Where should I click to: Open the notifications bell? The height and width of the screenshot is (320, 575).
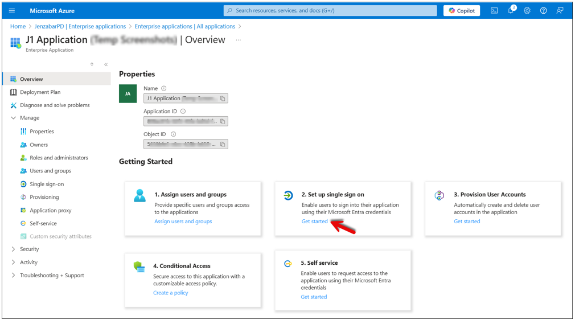click(511, 10)
